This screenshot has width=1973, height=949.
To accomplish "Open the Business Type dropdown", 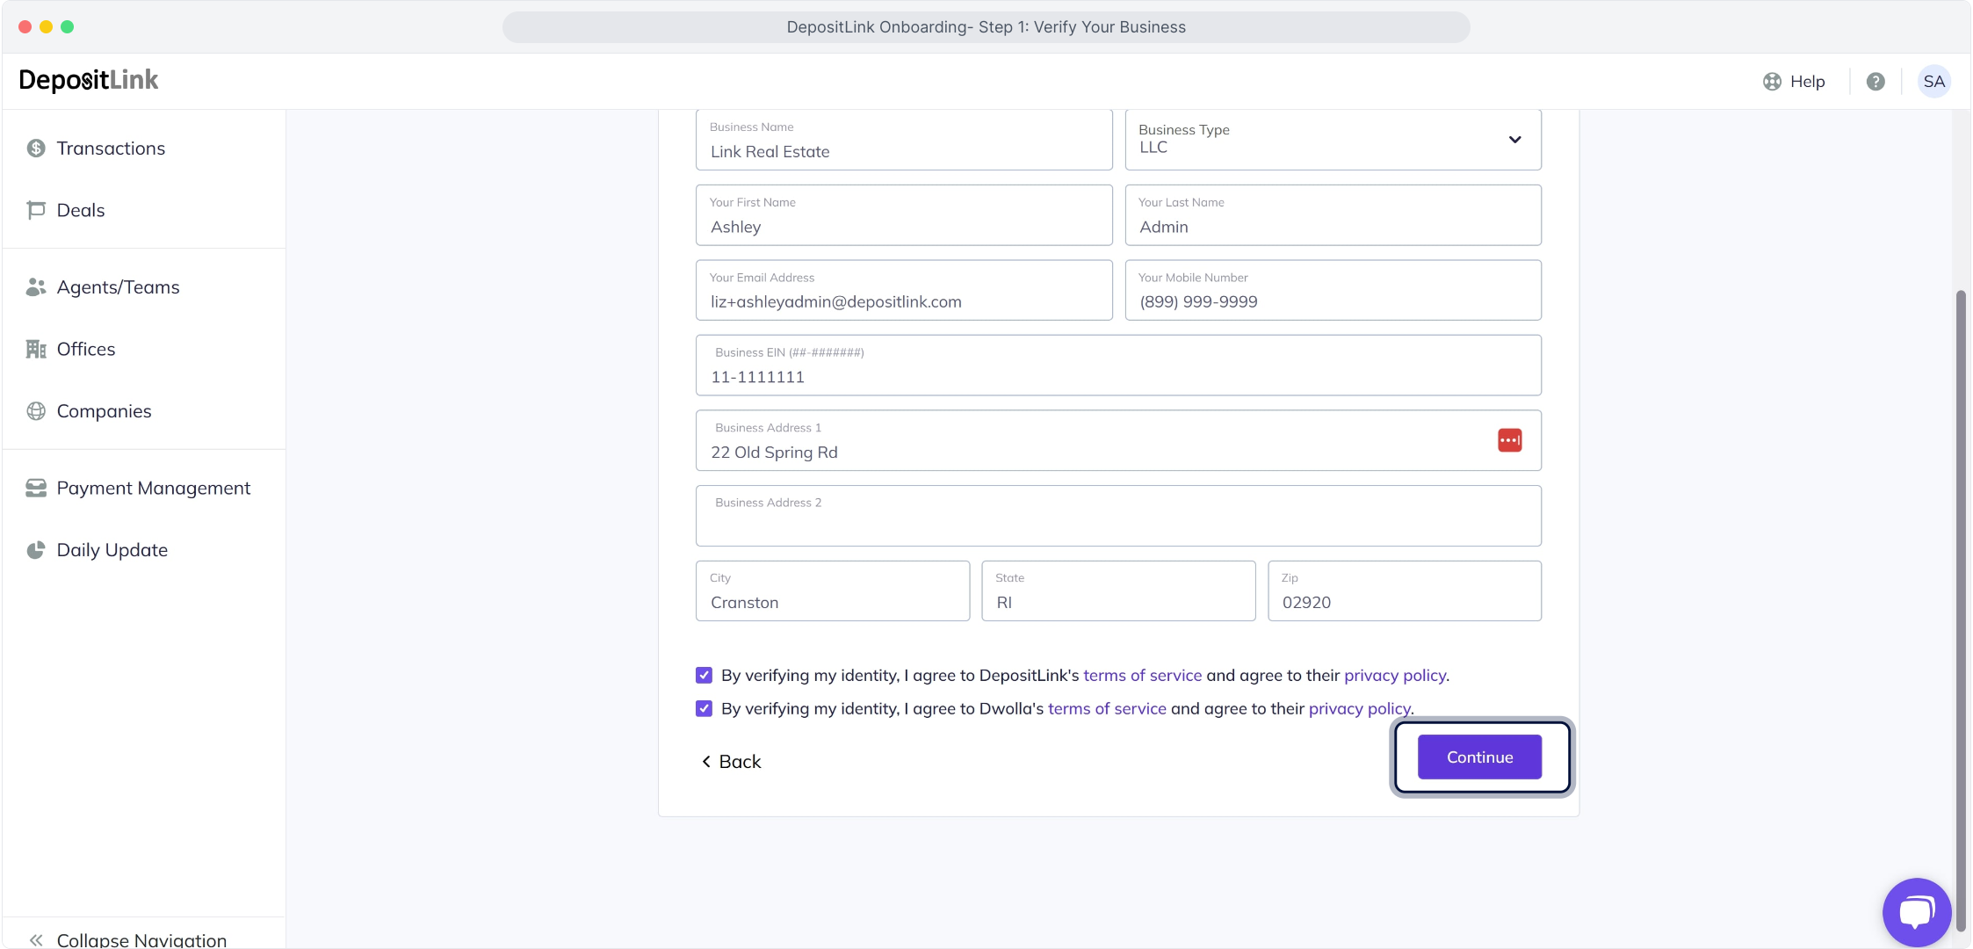I will (x=1333, y=140).
